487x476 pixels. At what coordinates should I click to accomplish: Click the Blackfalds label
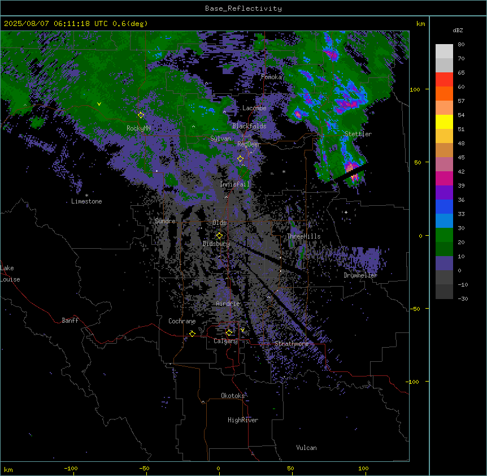249,126
